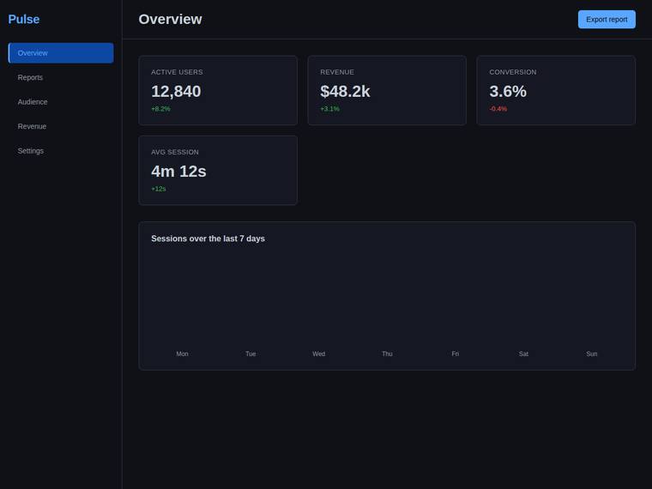Open Settings from the sidebar
This screenshot has height=489, width=652.
pos(61,151)
